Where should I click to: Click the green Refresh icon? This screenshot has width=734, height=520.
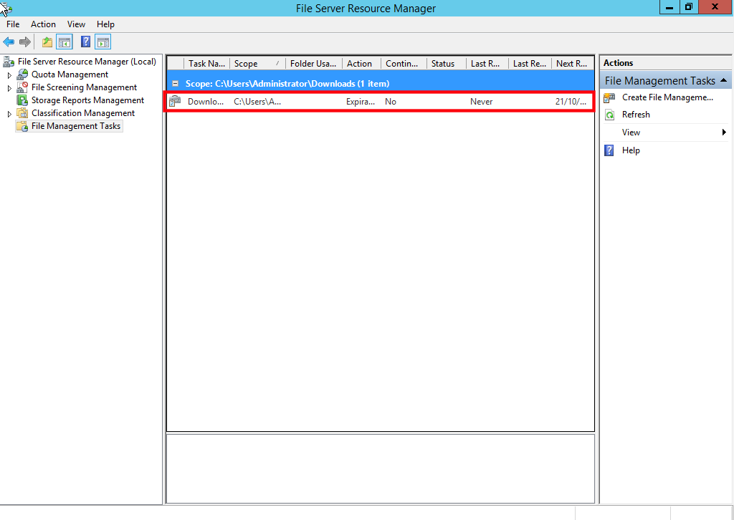(x=609, y=115)
